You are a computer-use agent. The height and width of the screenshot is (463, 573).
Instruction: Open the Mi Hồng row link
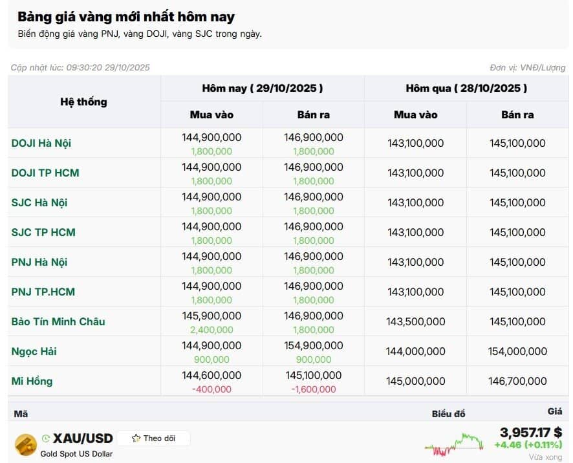tap(32, 381)
